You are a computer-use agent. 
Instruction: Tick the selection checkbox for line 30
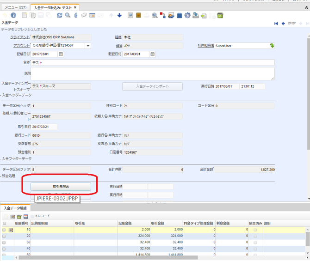[x=4, y=243]
